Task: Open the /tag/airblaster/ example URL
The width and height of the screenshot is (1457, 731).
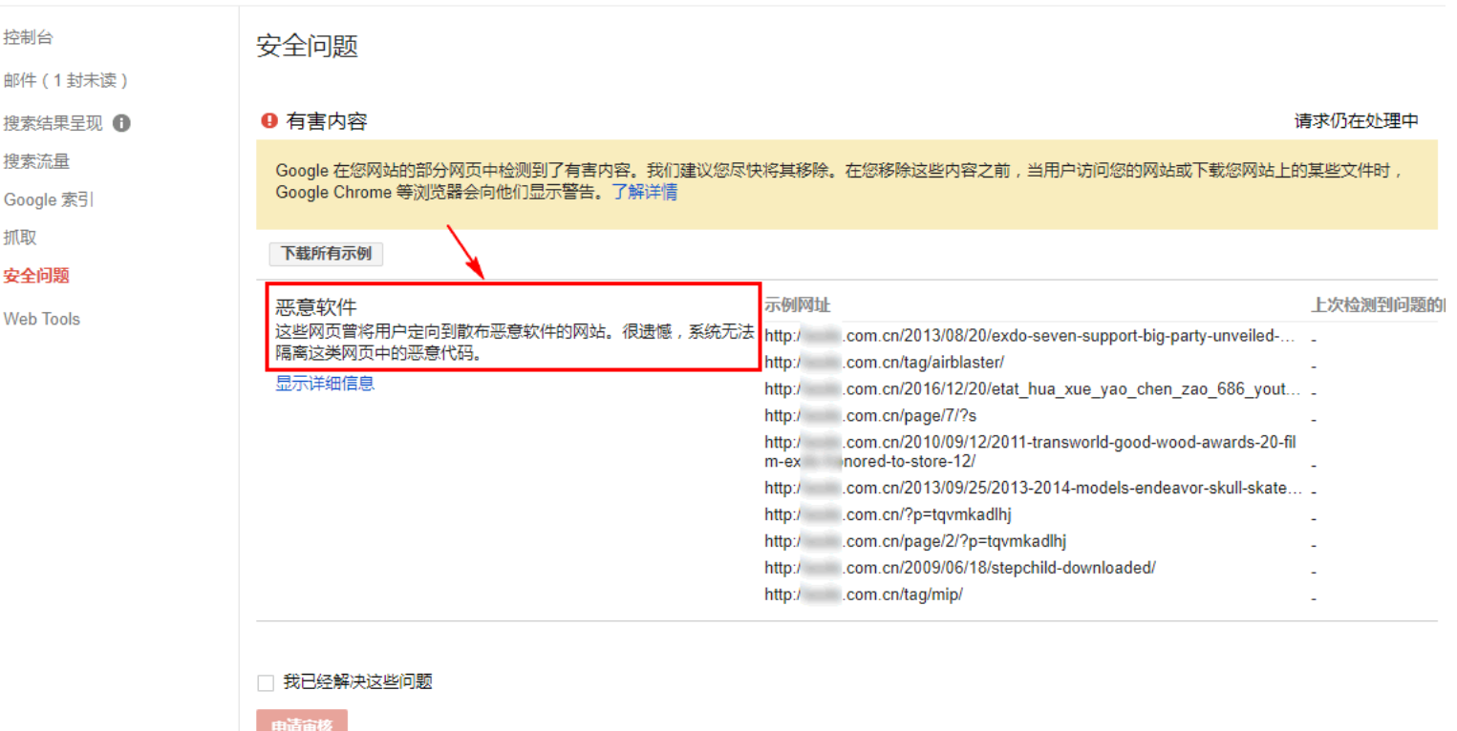Action: point(884,363)
